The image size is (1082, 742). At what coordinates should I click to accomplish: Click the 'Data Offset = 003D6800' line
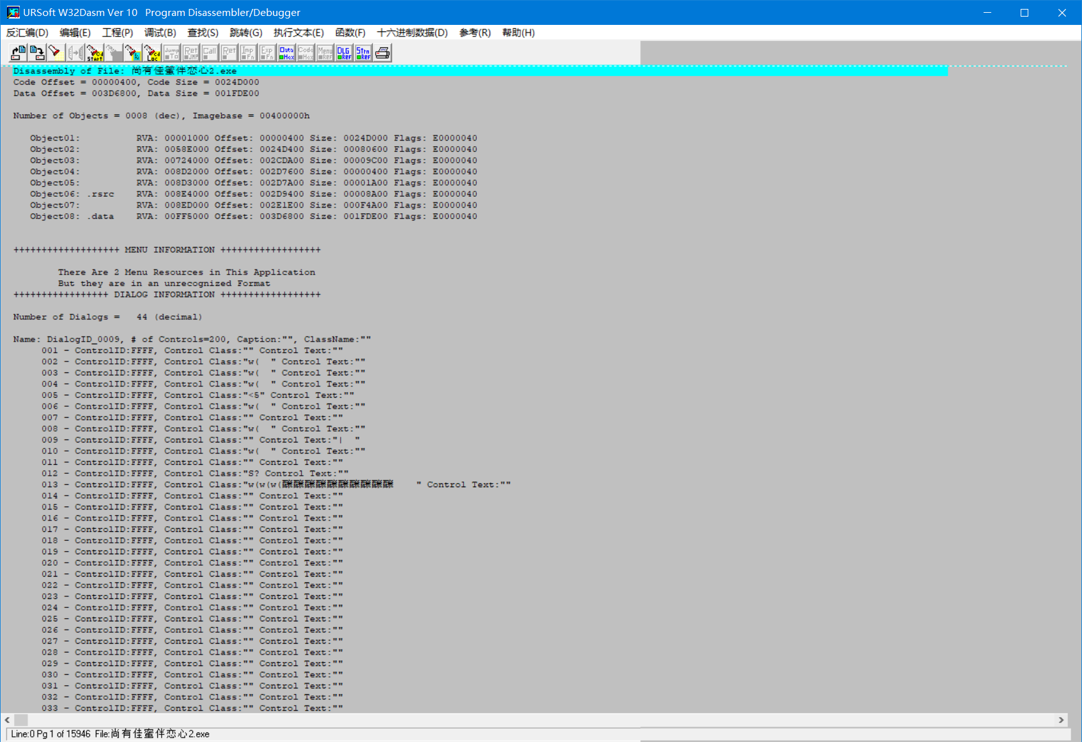point(136,93)
